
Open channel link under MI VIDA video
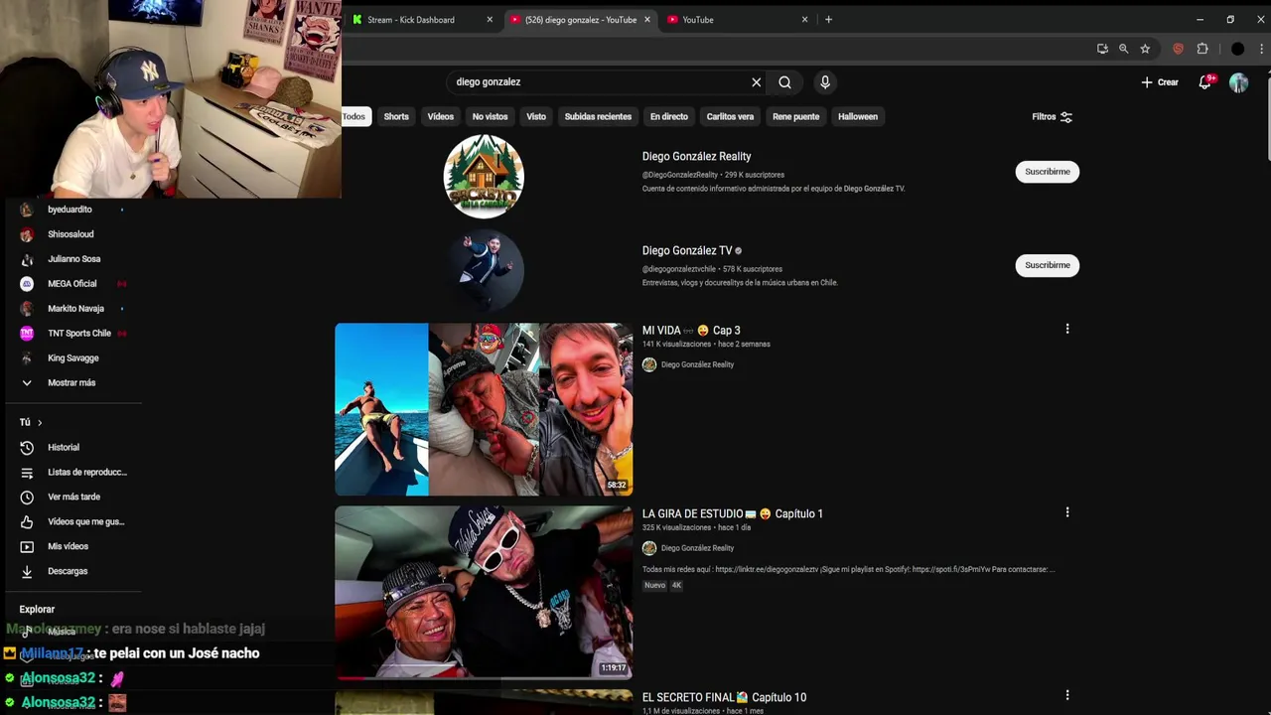(x=697, y=364)
